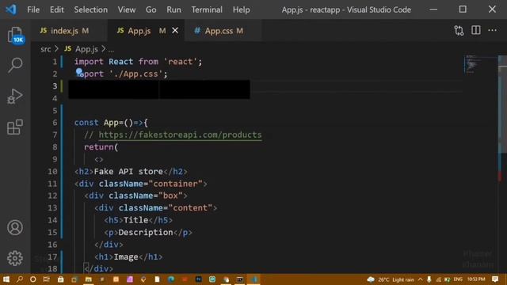
Task: Click the 'react' import string on line 1
Action: (180, 62)
